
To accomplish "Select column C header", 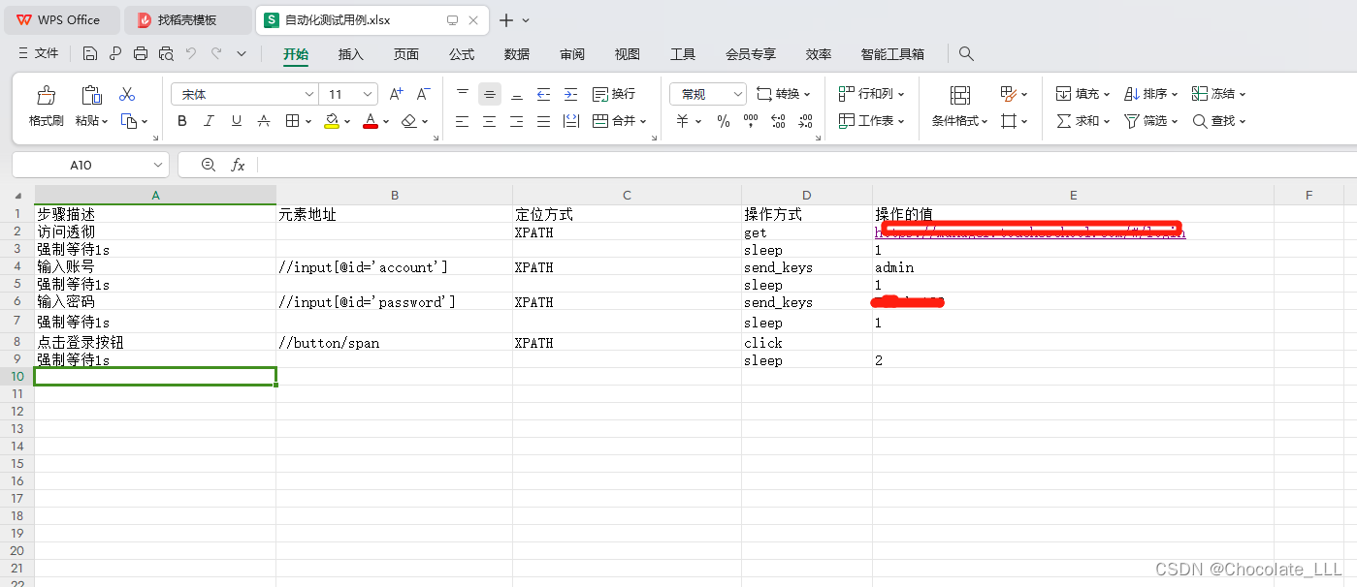I will pos(627,195).
